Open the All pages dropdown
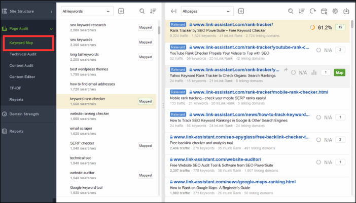The height and width of the screenshot is (203, 356). (x=207, y=11)
